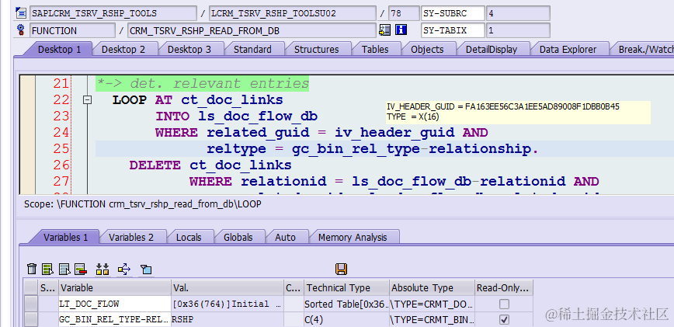Click line number 22 in the editor
This screenshot has width=674, height=327.
(x=61, y=99)
